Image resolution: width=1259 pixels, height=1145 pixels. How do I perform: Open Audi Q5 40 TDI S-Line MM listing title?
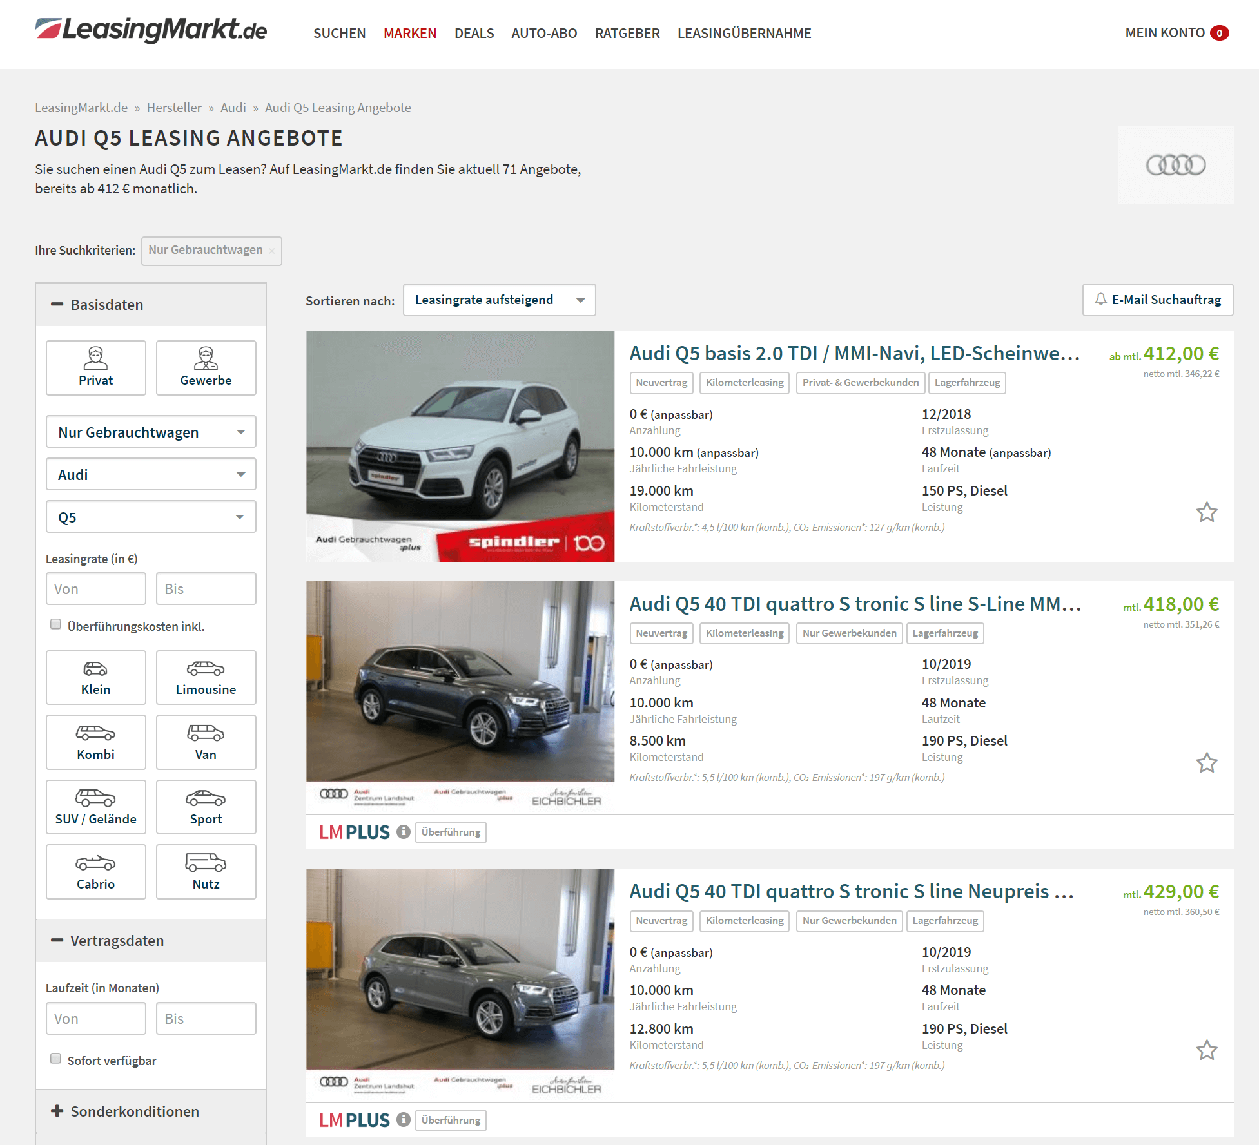point(855,604)
